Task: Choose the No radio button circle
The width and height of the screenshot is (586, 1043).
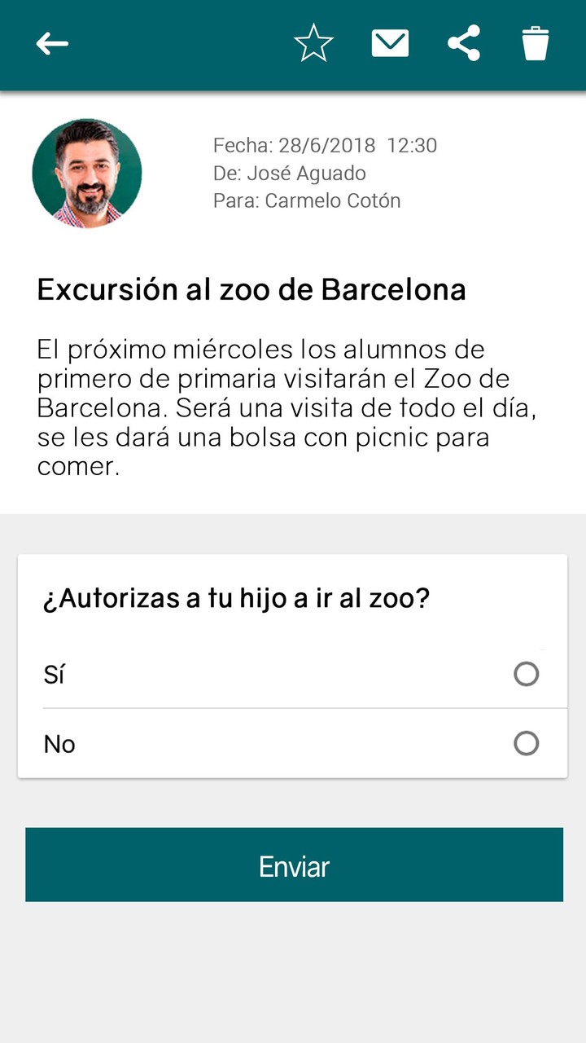Action: click(527, 743)
